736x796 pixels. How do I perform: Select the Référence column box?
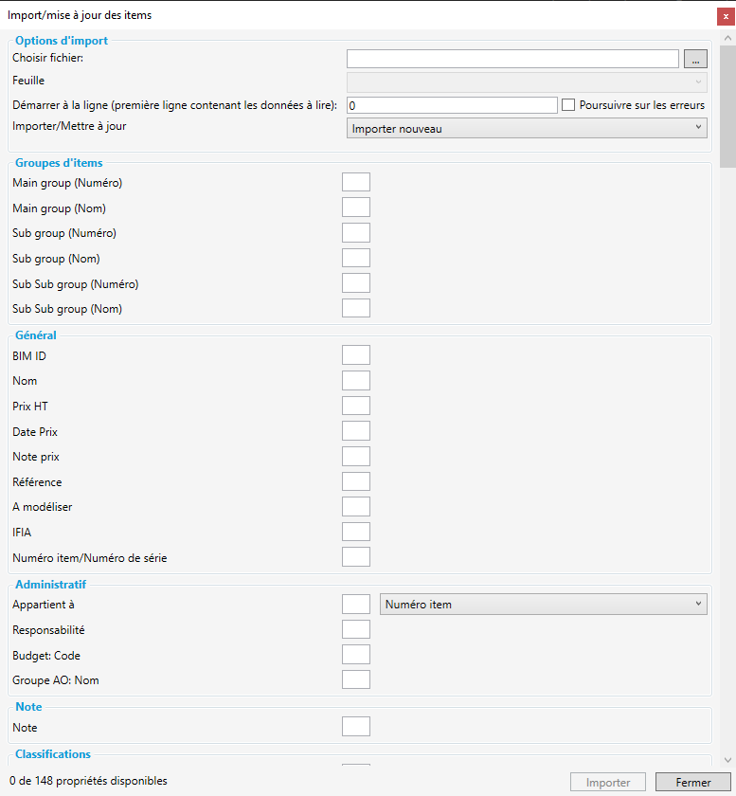coord(355,481)
